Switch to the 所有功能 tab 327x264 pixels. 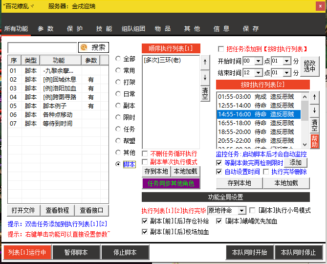coord(16,29)
